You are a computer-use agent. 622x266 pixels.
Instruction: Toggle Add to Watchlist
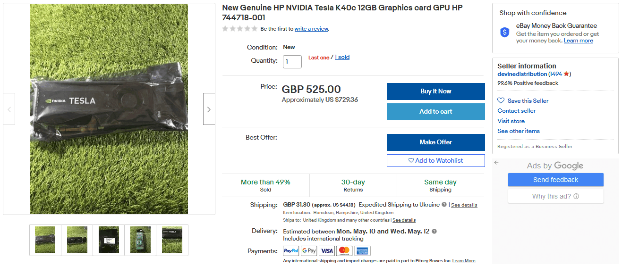point(435,161)
